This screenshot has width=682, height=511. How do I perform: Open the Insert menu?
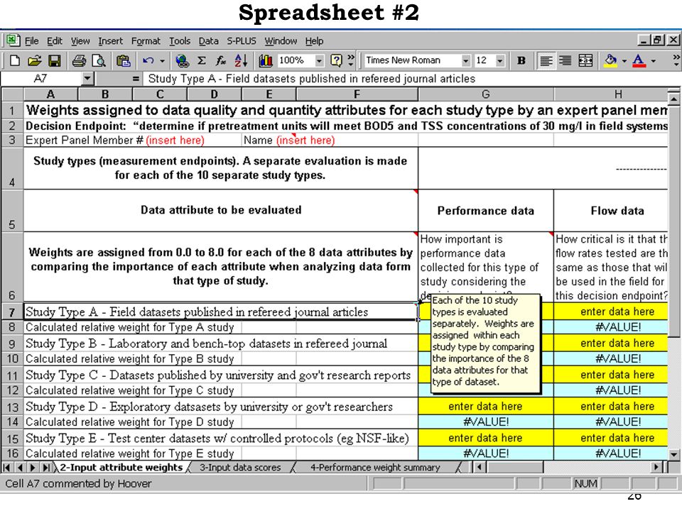click(x=110, y=41)
